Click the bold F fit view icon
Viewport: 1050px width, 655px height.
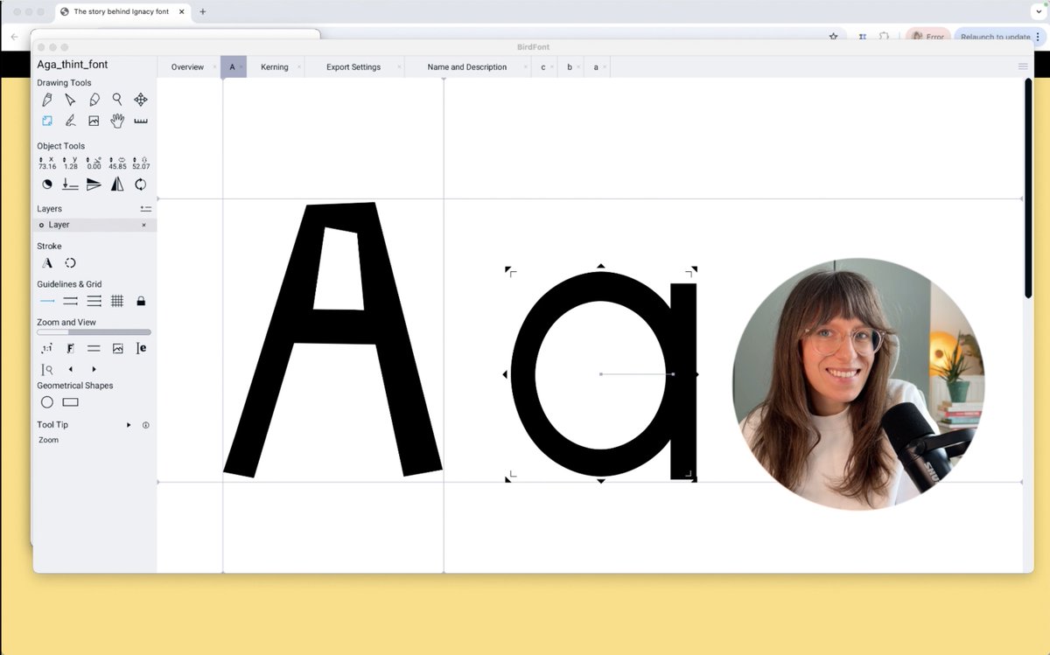click(x=70, y=348)
